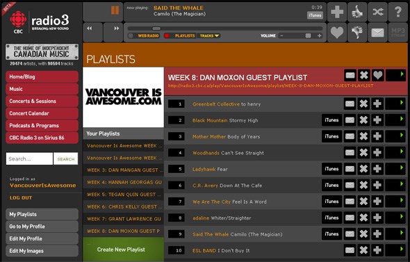Open the Home/Blog page
Image resolution: width=410 pixels, height=262 pixels.
click(x=42, y=77)
